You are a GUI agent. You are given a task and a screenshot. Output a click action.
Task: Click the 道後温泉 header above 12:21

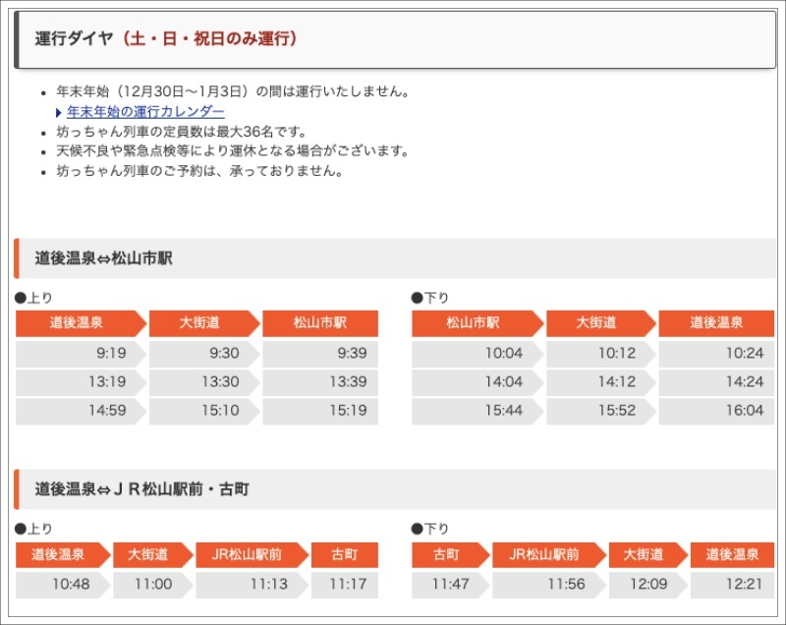(x=732, y=555)
